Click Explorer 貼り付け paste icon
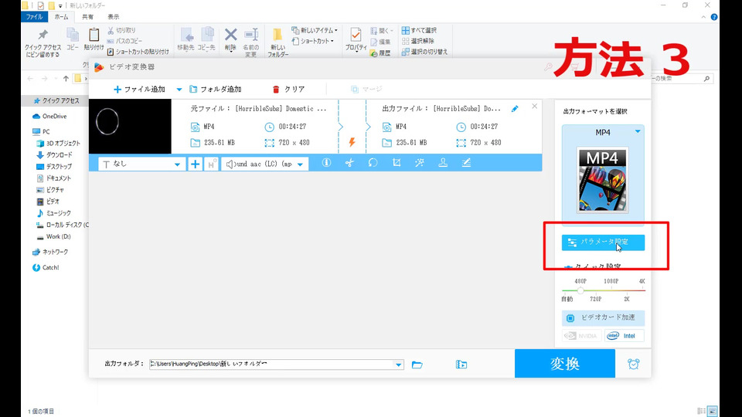This screenshot has width=742, height=417. 94,39
